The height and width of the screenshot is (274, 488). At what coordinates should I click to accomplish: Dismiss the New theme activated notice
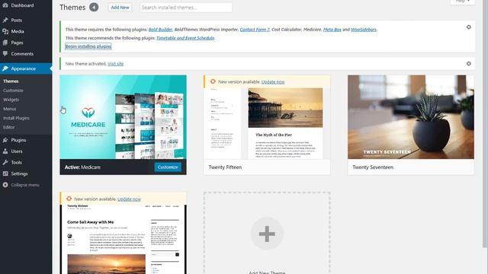[x=468, y=64]
